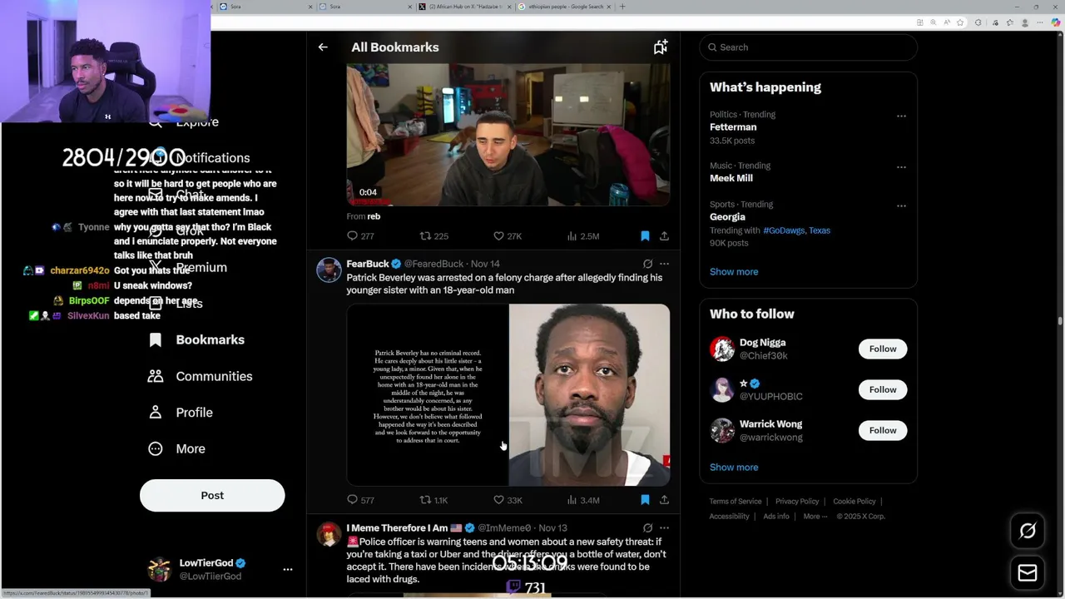The image size is (1065, 599).
Task: Click the Texas trending link
Action: [820, 230]
